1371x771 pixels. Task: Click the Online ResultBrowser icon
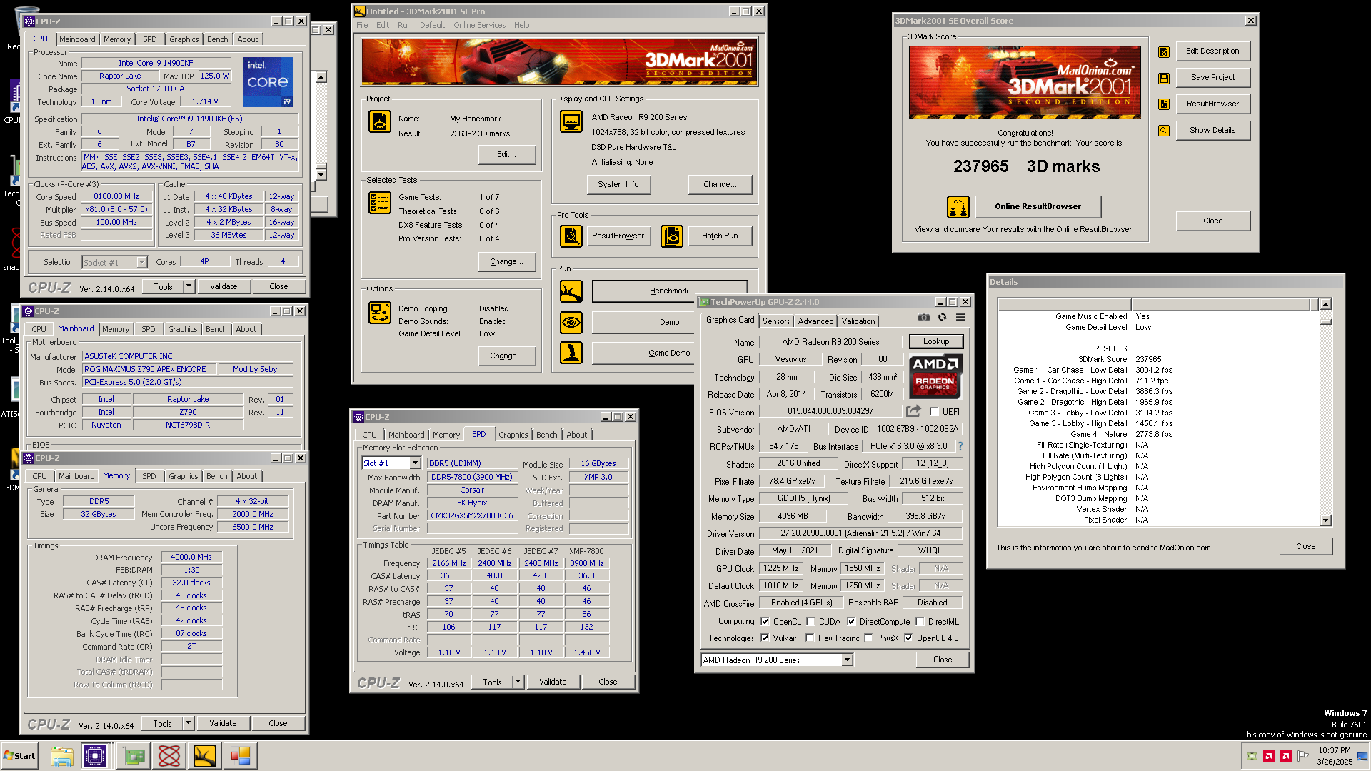pos(958,207)
